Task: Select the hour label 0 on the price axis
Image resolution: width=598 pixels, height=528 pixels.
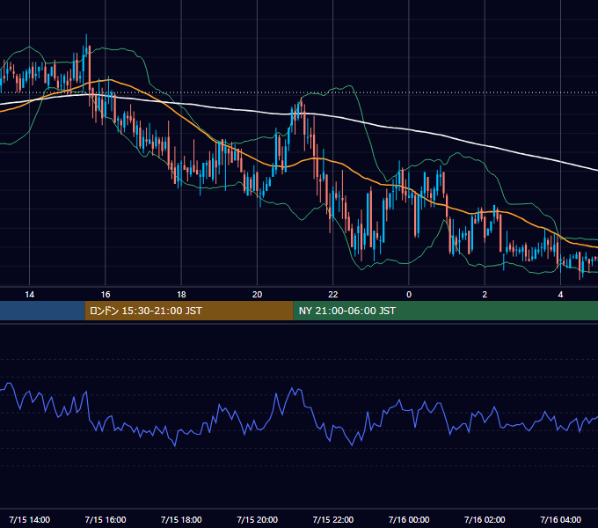Action: pyautogui.click(x=409, y=295)
